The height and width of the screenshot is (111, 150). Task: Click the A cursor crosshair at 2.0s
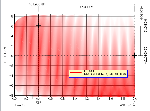tap(135, 55)
